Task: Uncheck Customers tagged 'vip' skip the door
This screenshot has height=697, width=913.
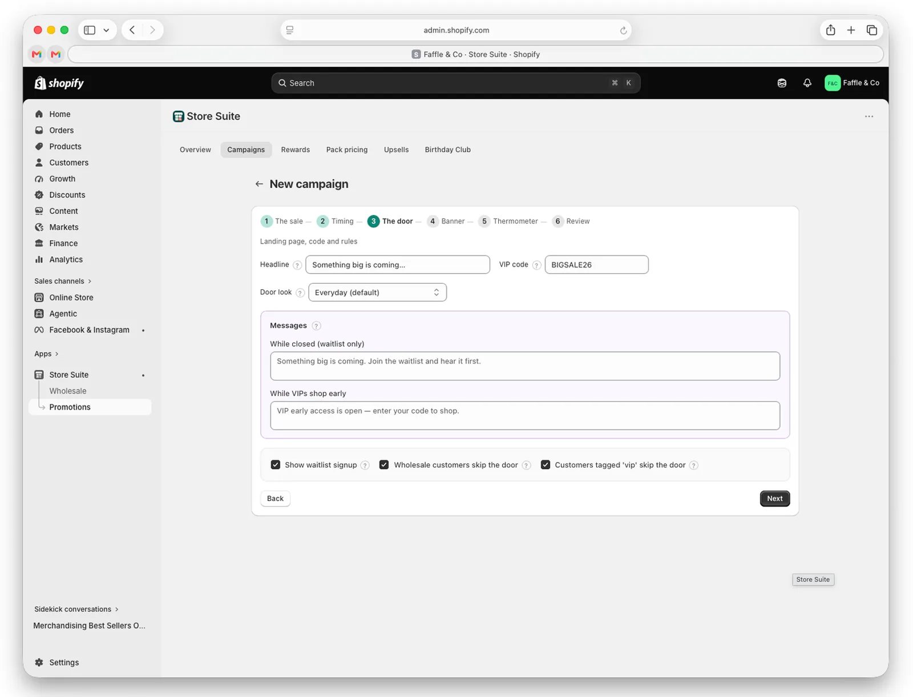Action: pos(546,465)
